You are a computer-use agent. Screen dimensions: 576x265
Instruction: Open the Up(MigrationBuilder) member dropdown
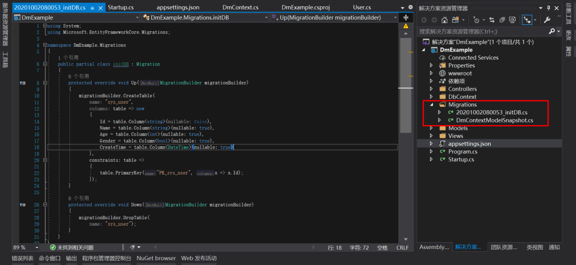[395, 18]
